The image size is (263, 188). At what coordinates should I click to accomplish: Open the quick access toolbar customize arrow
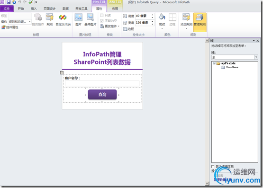[36, 2]
